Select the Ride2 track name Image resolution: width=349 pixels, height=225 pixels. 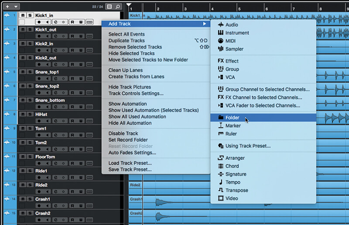(41, 185)
